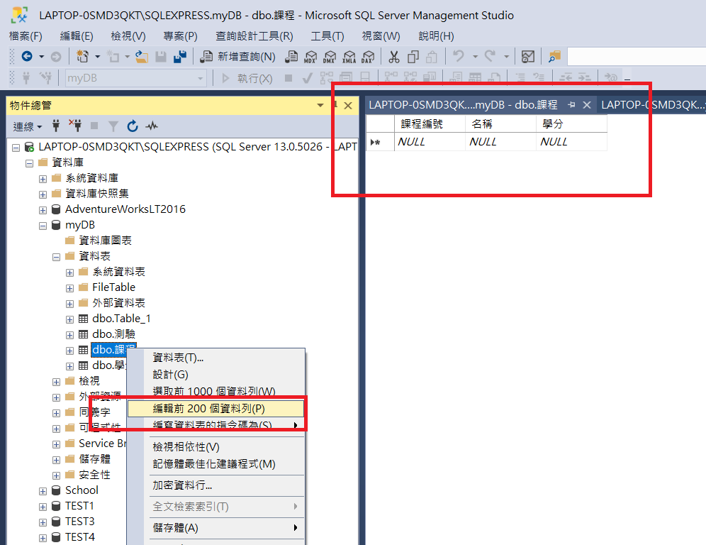Click the DAX query icon
706x545 pixels.
(368, 56)
